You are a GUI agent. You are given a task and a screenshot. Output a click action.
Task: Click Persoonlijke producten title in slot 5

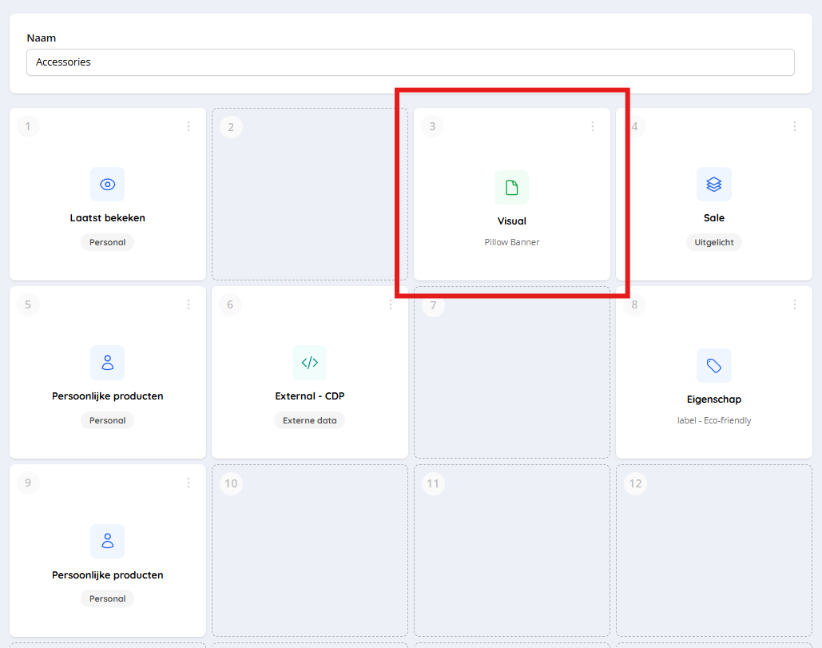(108, 396)
